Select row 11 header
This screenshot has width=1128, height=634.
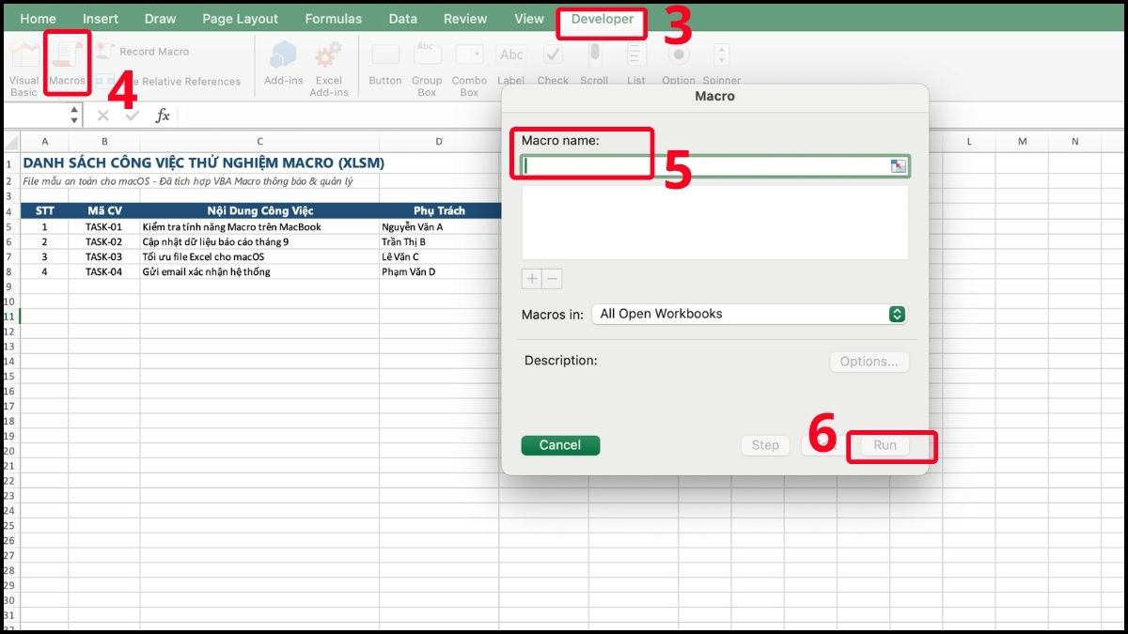click(x=9, y=317)
